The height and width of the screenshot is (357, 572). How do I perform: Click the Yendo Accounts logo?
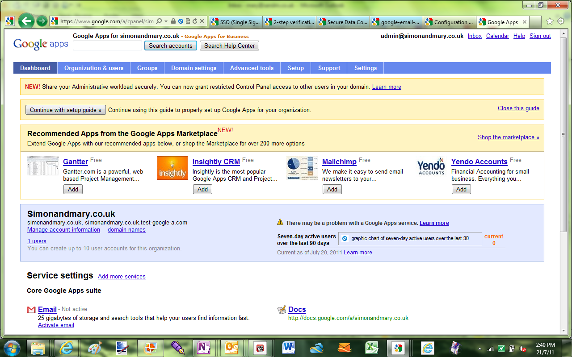[x=431, y=166]
